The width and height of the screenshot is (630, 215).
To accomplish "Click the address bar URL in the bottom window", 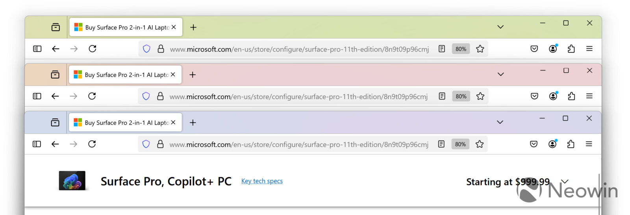I will tap(298, 145).
